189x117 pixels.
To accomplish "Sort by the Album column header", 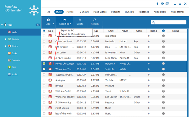I will [x=125, y=31].
